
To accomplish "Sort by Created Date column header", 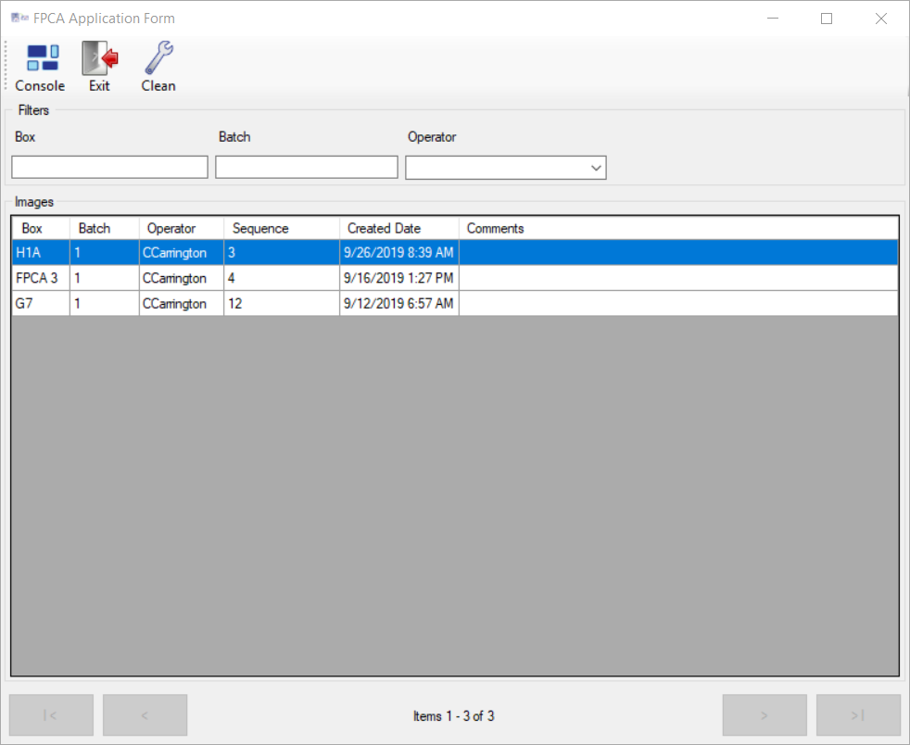I will coord(399,228).
